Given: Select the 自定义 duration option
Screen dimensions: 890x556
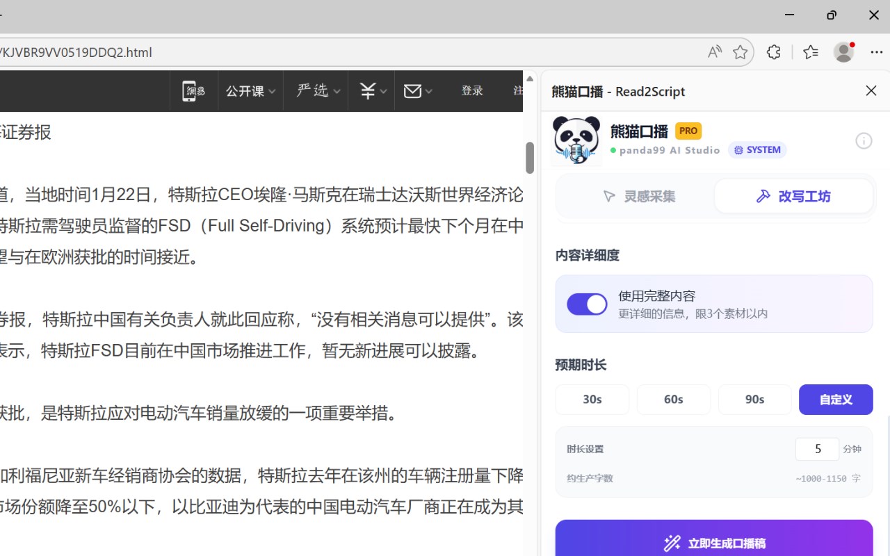Looking at the screenshot, I should point(836,400).
